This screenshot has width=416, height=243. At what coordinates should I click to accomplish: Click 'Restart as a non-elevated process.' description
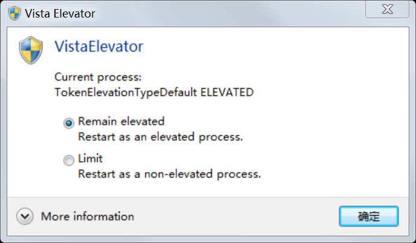coord(169,174)
